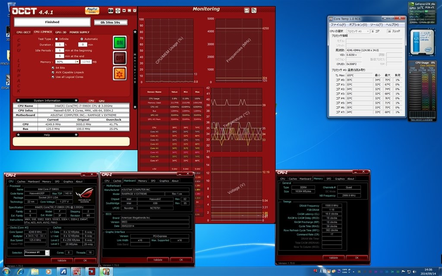Click the ROG eye logo in CPU-Z

(85, 194)
